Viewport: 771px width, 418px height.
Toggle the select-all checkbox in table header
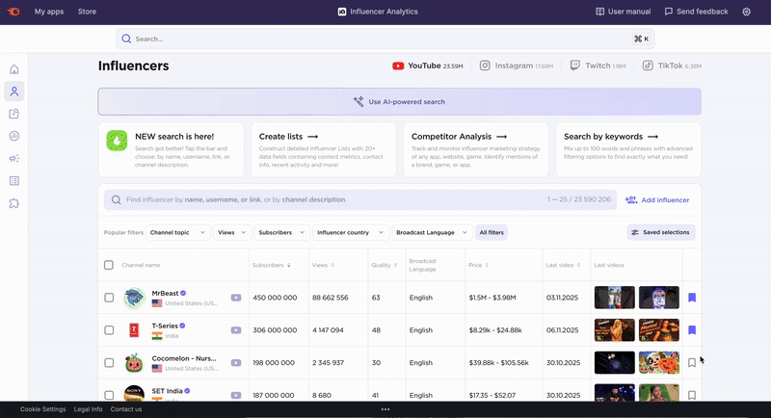109,265
